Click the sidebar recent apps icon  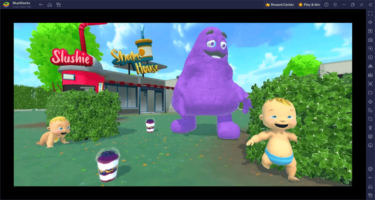pyautogui.click(x=370, y=195)
